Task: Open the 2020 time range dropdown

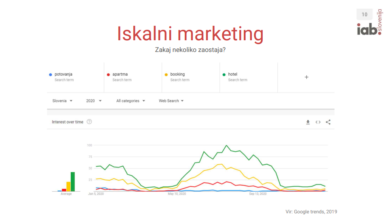Action: [94, 101]
